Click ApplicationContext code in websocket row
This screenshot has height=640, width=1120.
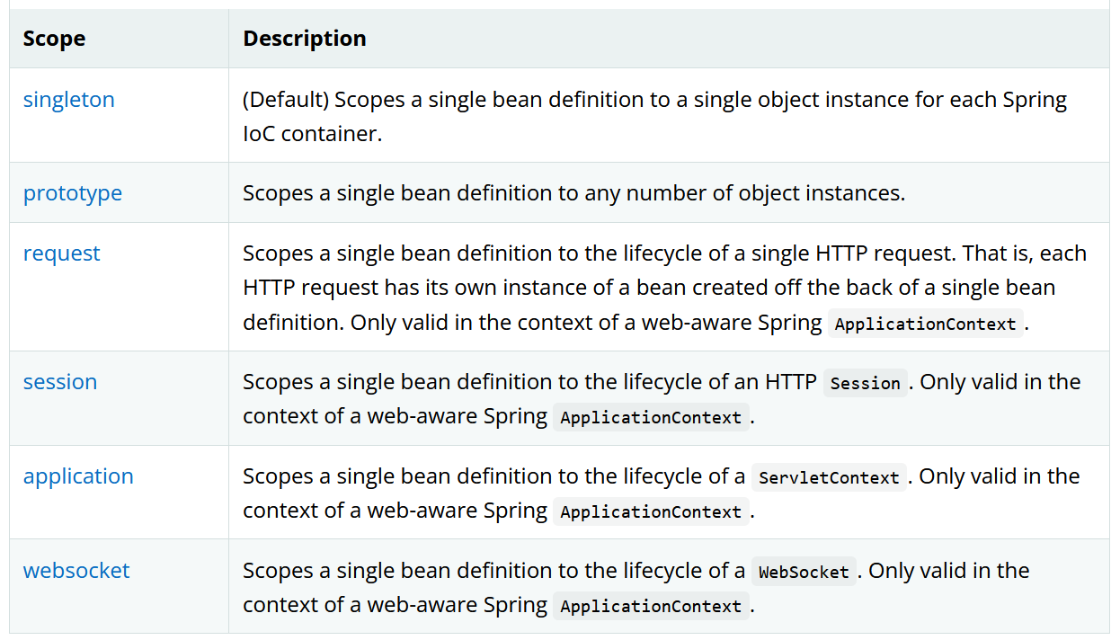(651, 607)
